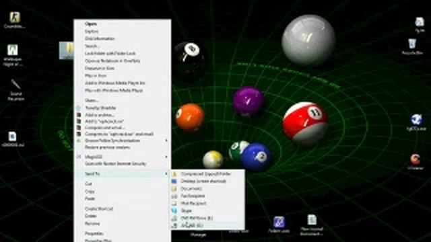Choose Share... in the context menu
The height and width of the screenshot is (242, 431).
click(x=92, y=100)
